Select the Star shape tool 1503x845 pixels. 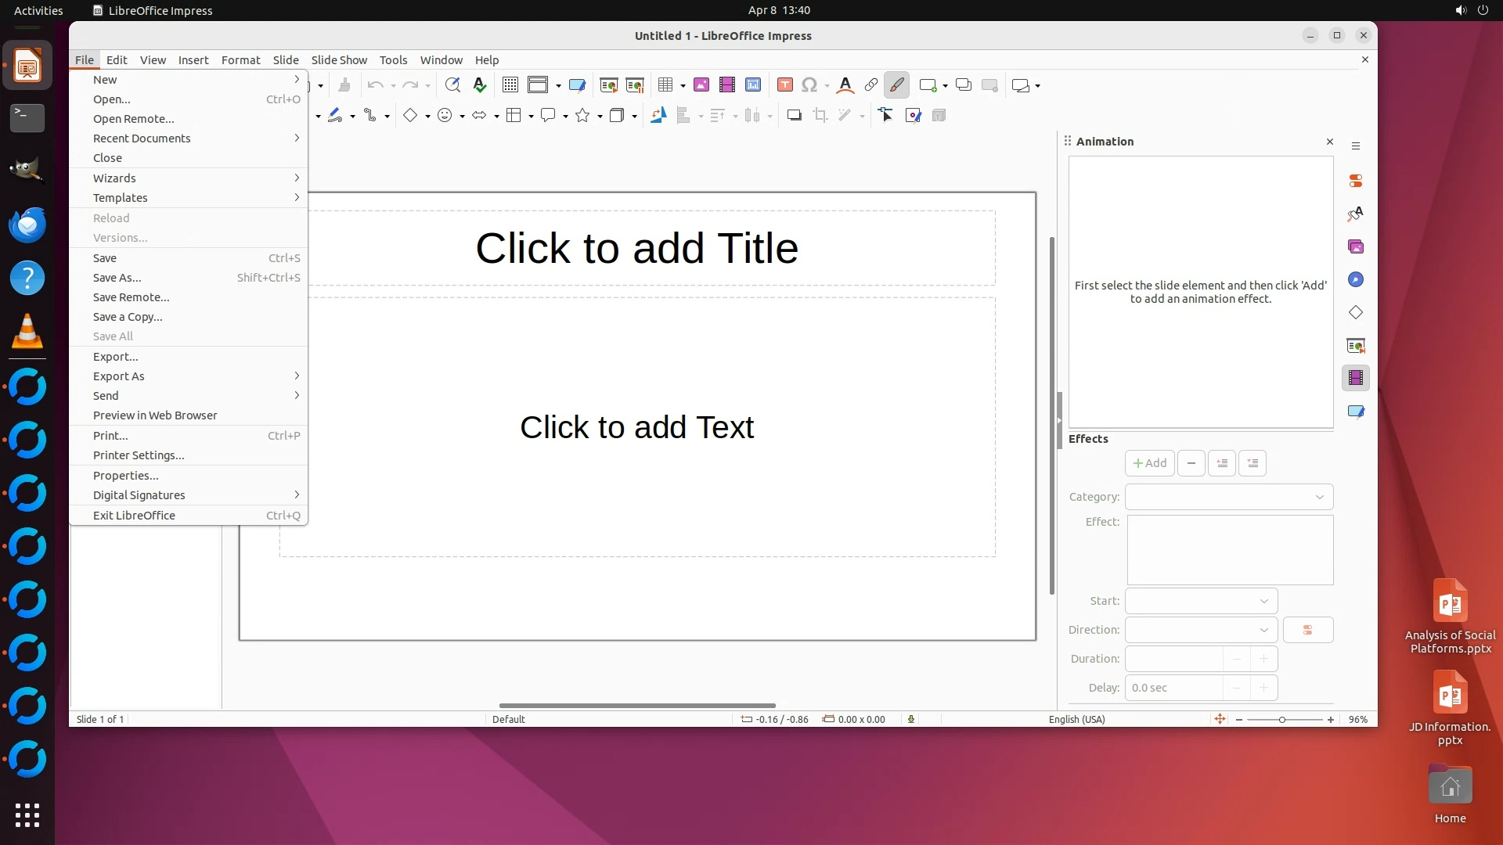click(x=582, y=116)
